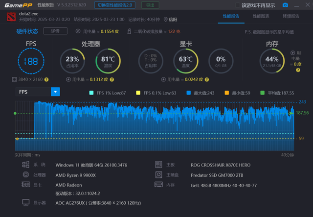This screenshot has width=313, height=217.
Task: Click the AOC AG276UX monitor text
Action: 98,203
